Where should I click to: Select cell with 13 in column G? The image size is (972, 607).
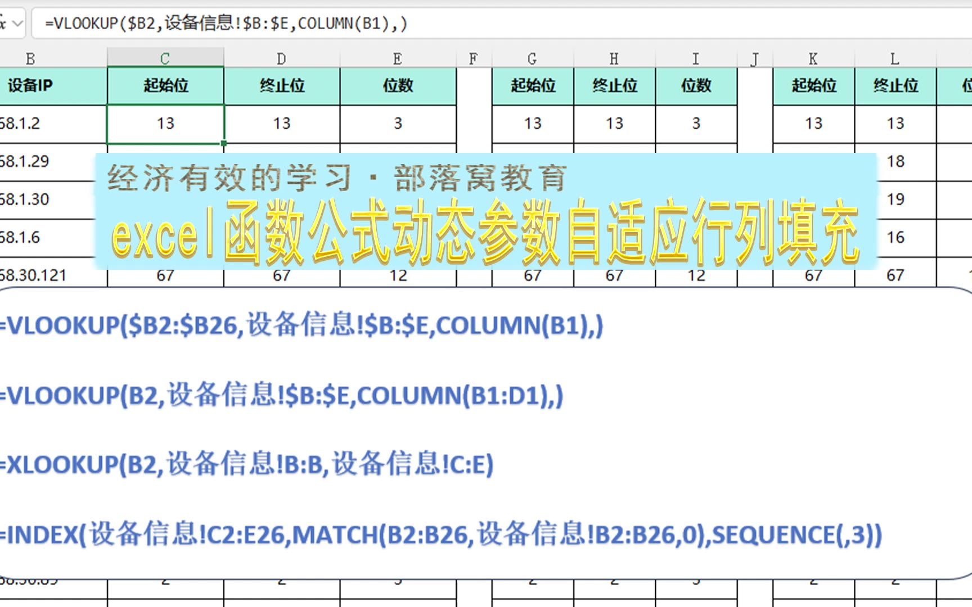[533, 124]
